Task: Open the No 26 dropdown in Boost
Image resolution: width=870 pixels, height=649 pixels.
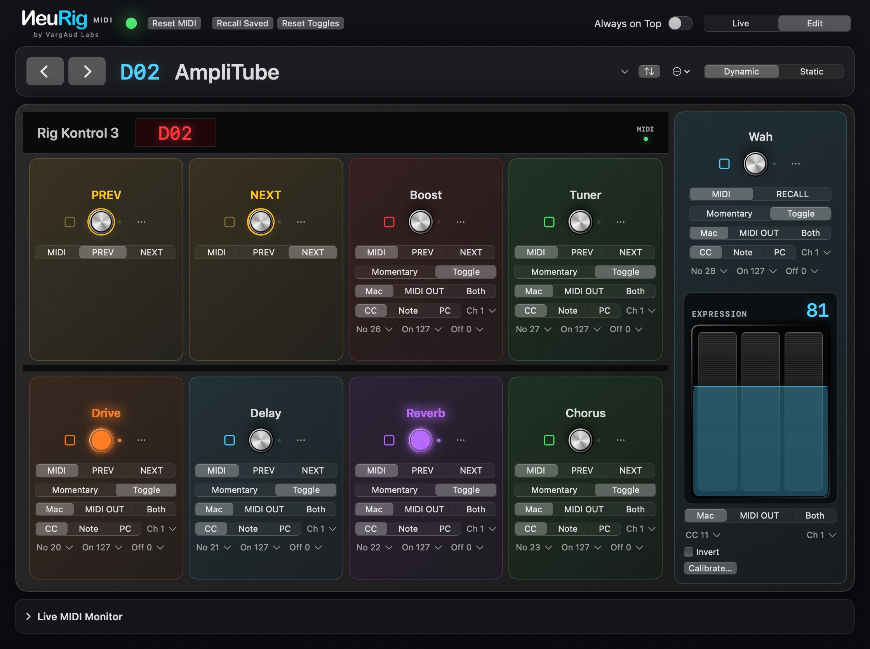Action: 374,329
